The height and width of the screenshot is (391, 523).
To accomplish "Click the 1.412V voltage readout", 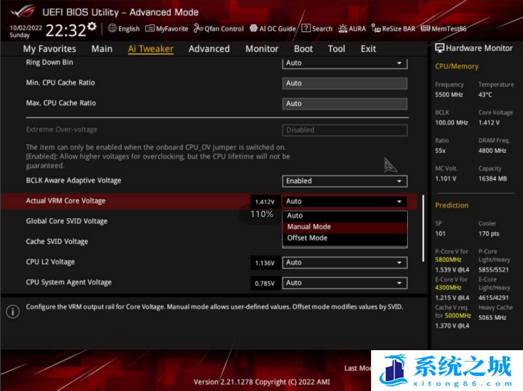I will point(265,202).
